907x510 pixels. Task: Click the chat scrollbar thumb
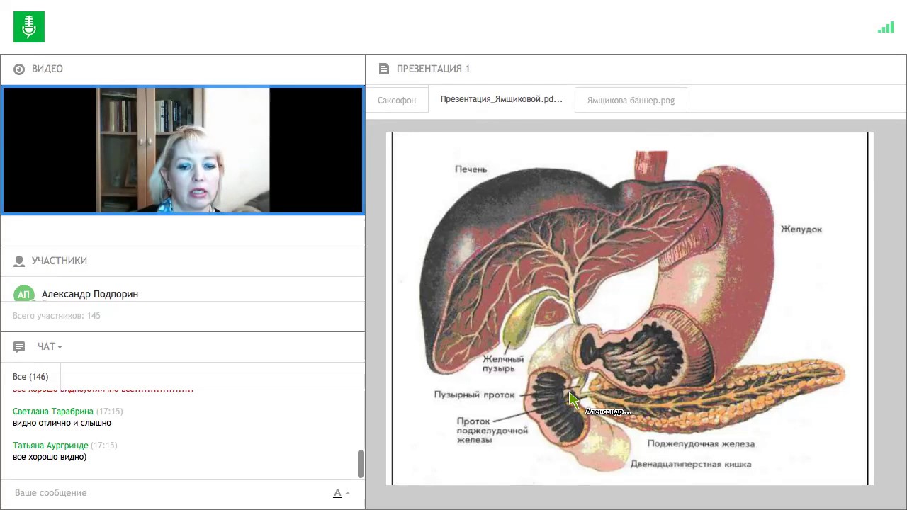pos(360,464)
